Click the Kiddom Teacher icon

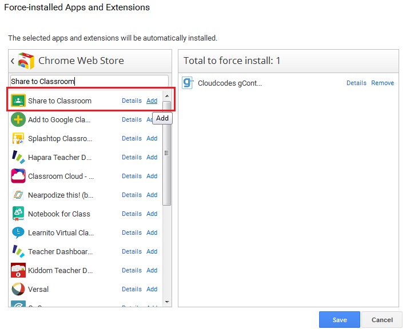point(18,270)
